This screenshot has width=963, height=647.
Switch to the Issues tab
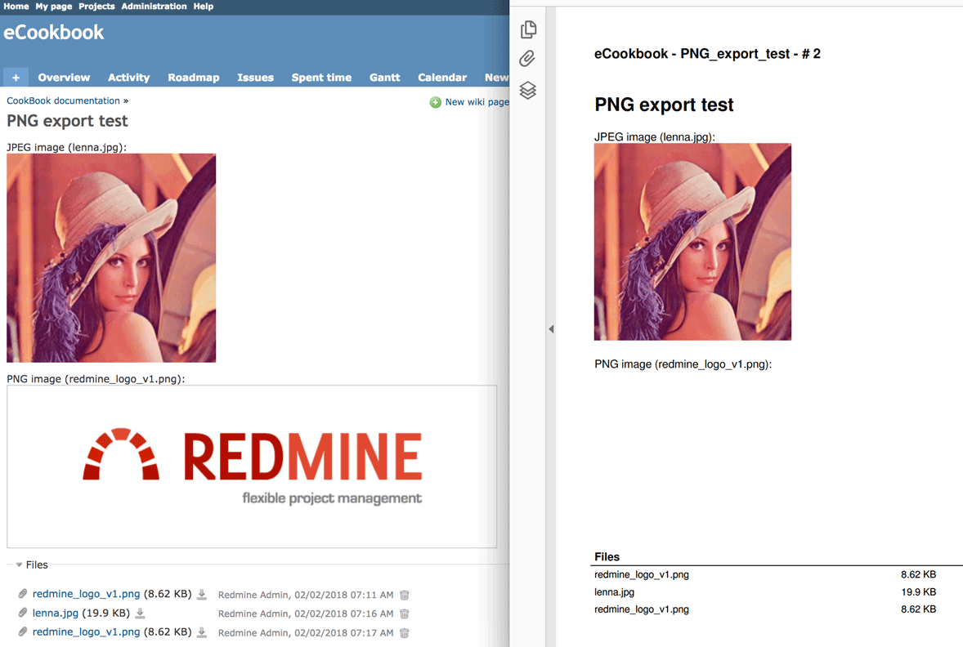click(256, 78)
